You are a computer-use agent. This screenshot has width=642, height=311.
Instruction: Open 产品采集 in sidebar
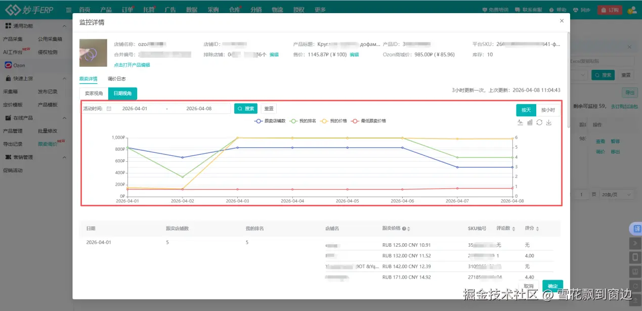click(13, 39)
